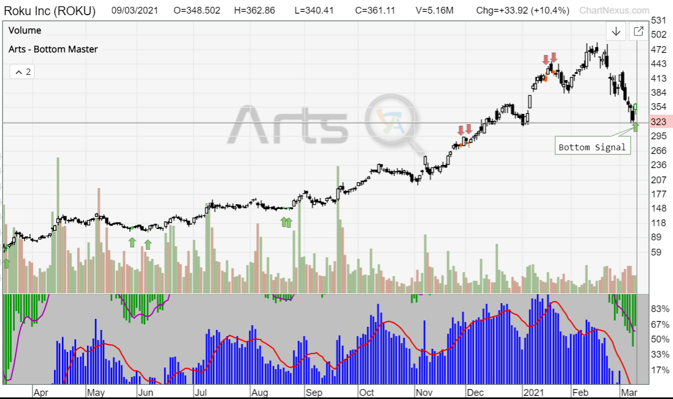Click the 17% oscillator scale label
The width and height of the screenshot is (673, 399).
pyautogui.click(x=660, y=369)
